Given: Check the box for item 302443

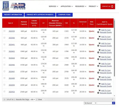Looking at the screenshot, I should (4, 51).
